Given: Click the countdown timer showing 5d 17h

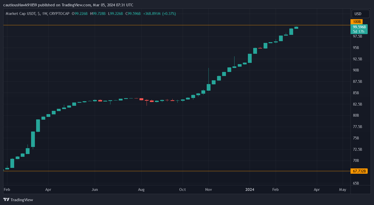Looking at the screenshot, I should pyautogui.click(x=359, y=31).
